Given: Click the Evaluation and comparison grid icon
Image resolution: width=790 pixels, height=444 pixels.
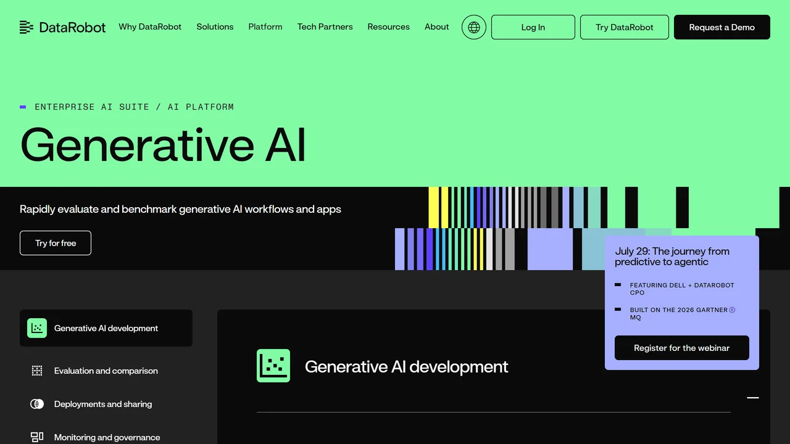Looking at the screenshot, I should [37, 371].
